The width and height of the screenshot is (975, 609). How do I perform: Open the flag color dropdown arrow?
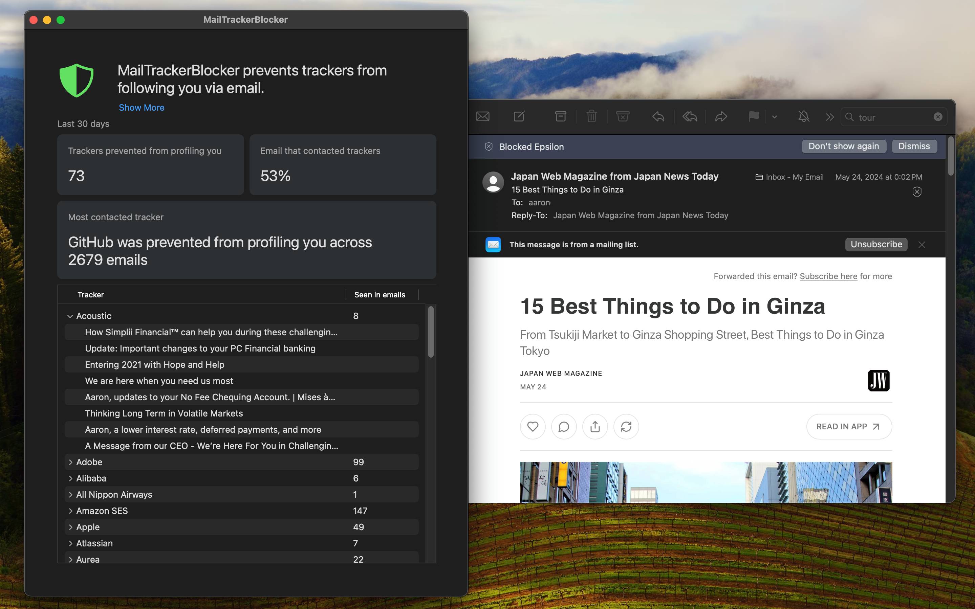tap(774, 117)
